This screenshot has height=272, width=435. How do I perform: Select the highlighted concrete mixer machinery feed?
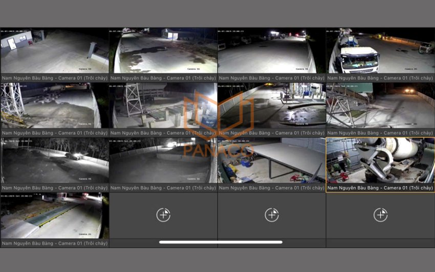click(x=380, y=160)
